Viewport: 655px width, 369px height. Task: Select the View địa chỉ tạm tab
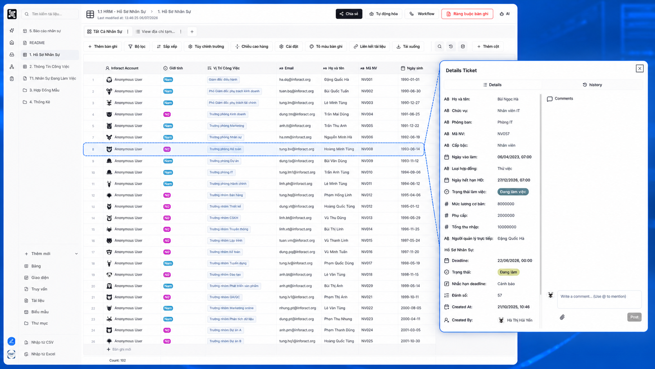point(156,31)
